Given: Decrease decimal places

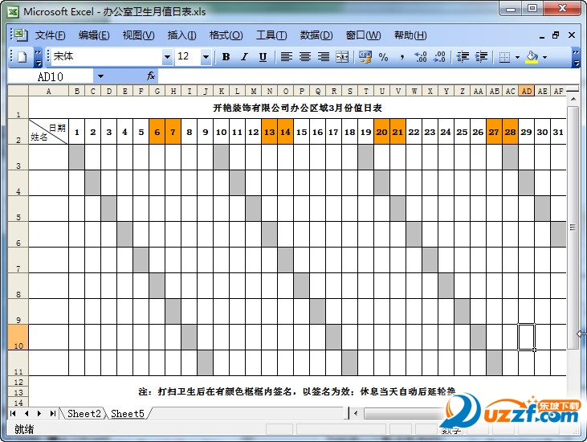Looking at the screenshot, I should tap(439, 57).
